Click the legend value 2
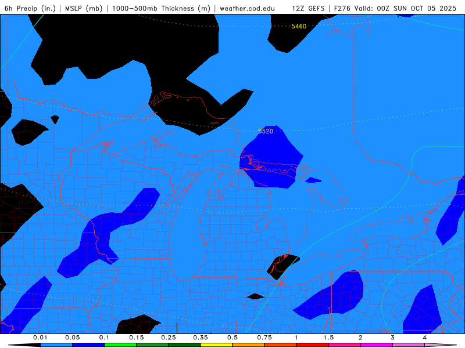The width and height of the screenshot is (465, 348). tap(360, 338)
